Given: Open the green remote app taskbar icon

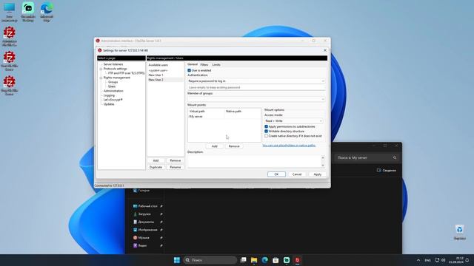Looking at the screenshot, I should click(287, 260).
